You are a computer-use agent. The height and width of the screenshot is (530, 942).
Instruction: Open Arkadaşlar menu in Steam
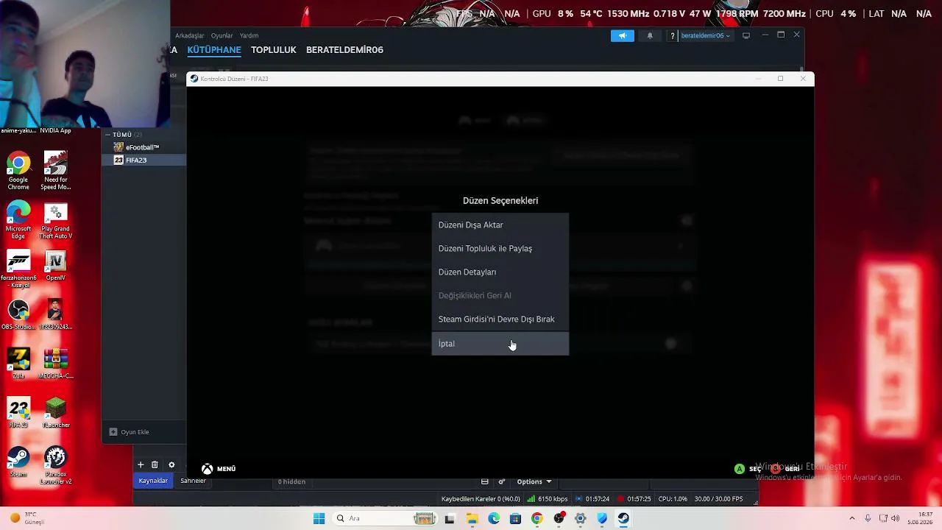[189, 35]
